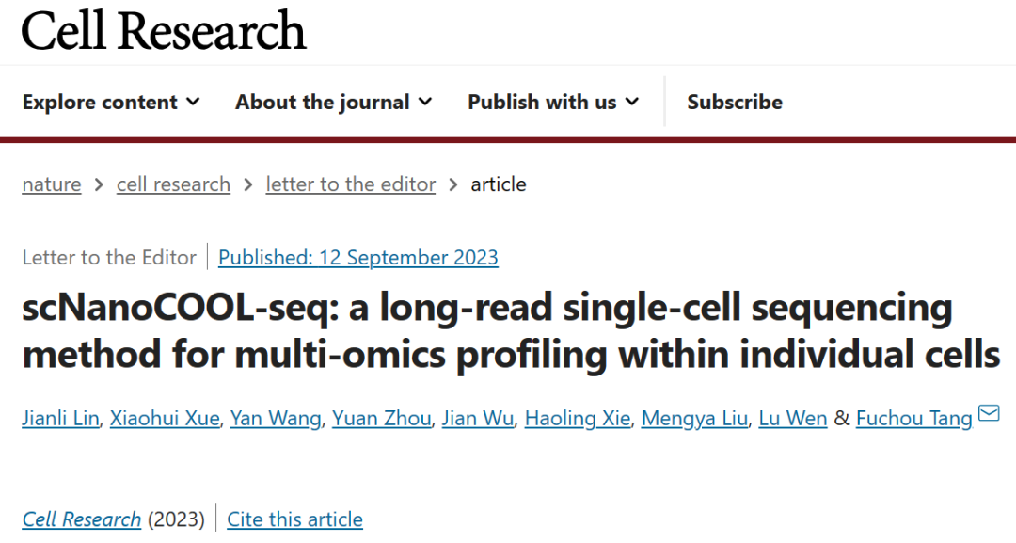Click the Cell Research journal link

81,519
